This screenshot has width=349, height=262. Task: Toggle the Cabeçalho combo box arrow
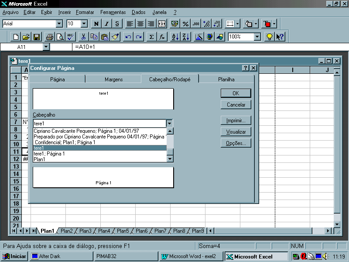click(x=169, y=123)
